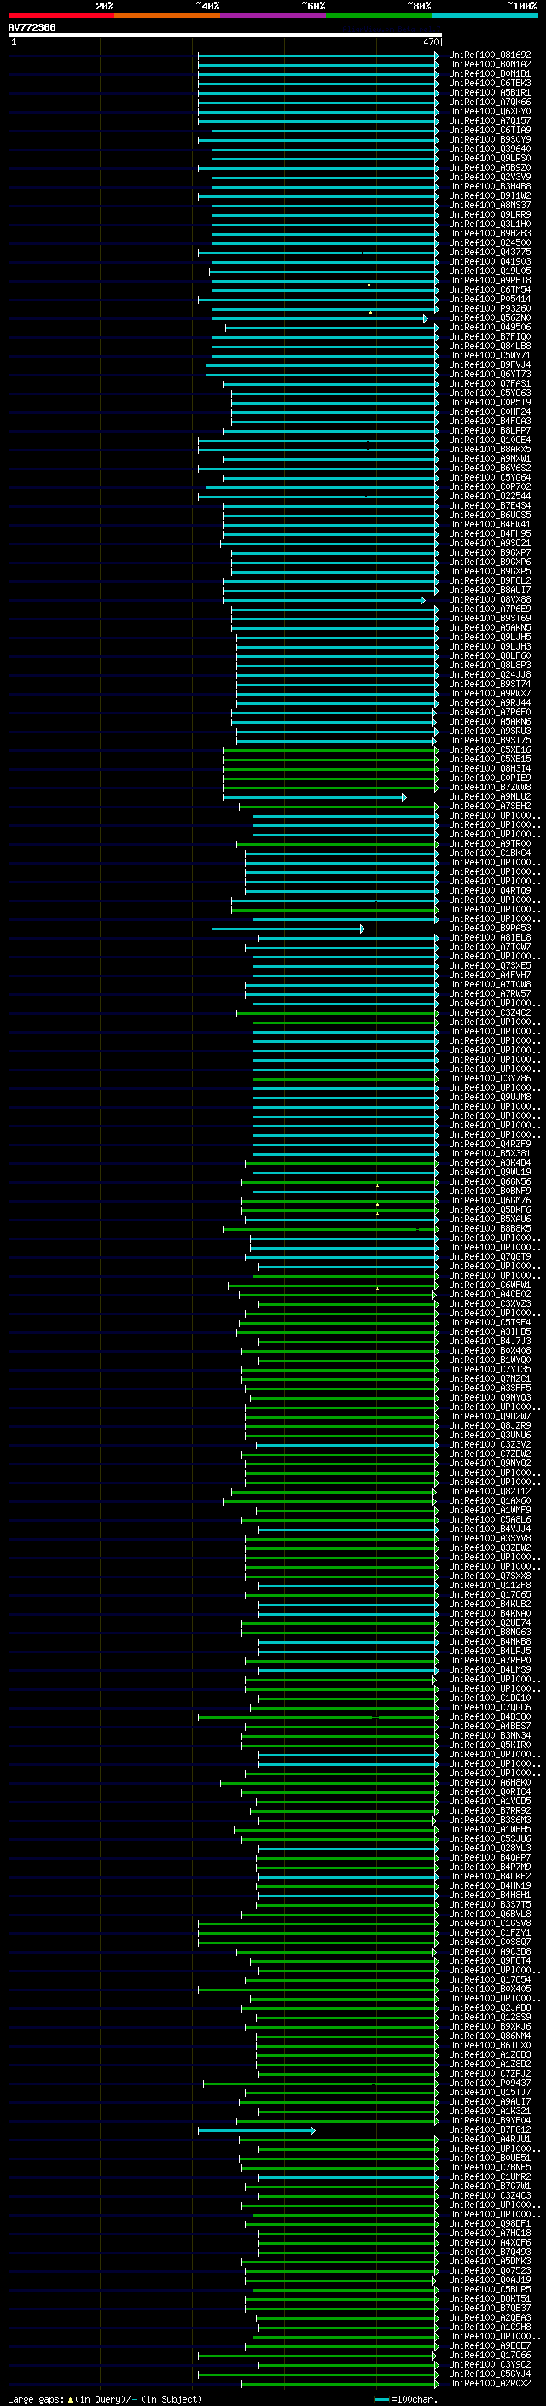
Task: Select label UniRef100_Q22544
Action: (x=489, y=496)
